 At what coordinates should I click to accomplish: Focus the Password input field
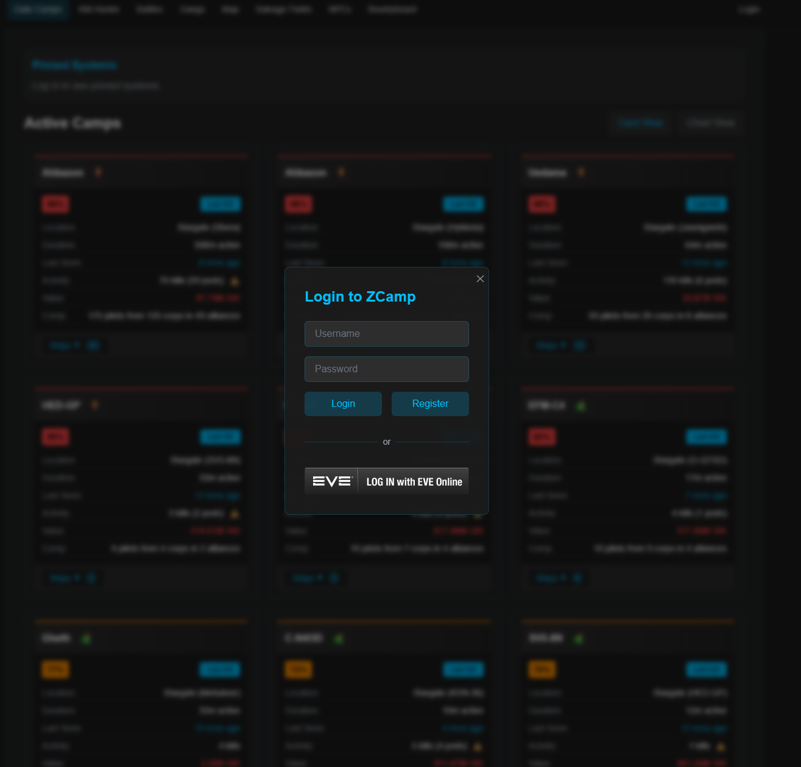pyautogui.click(x=386, y=369)
